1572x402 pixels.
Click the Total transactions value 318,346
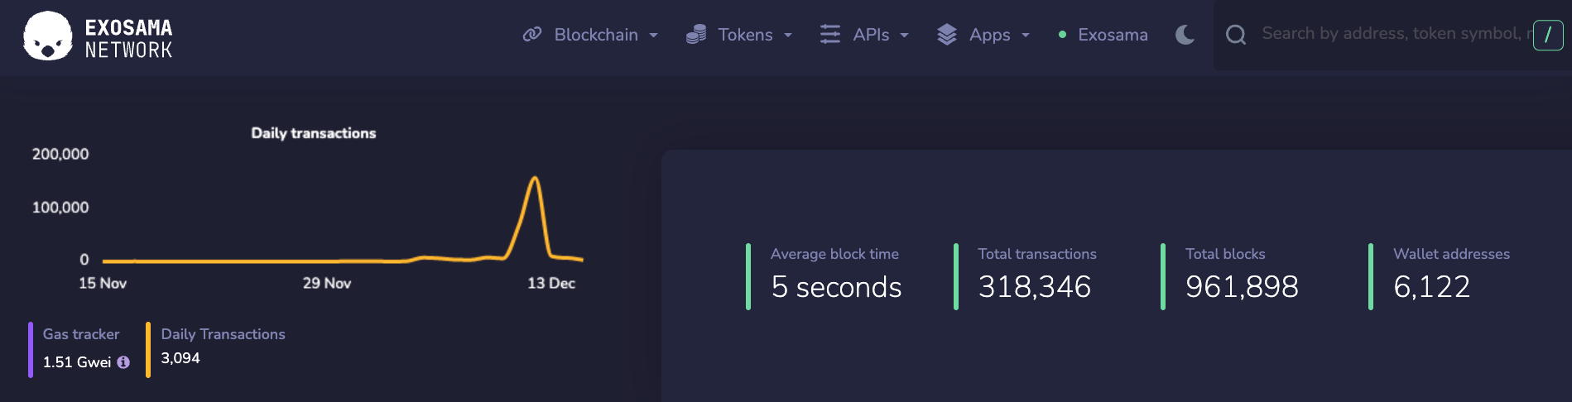coord(1035,287)
